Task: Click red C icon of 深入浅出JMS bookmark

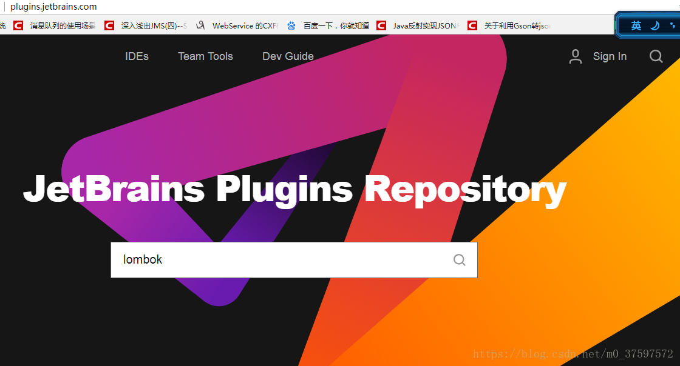Action: (109, 25)
